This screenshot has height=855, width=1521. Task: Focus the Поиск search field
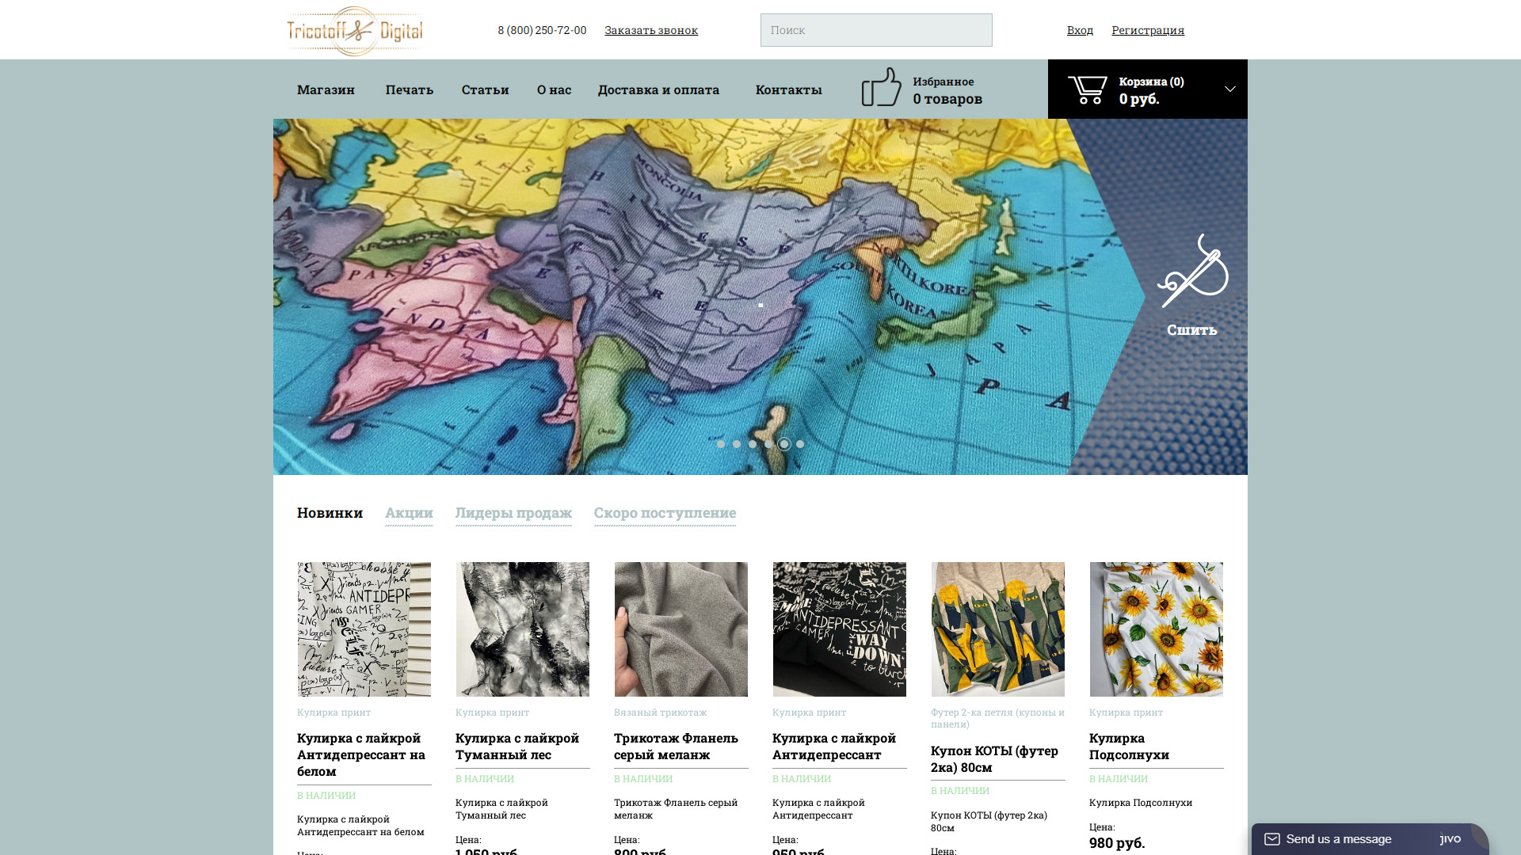point(876,30)
